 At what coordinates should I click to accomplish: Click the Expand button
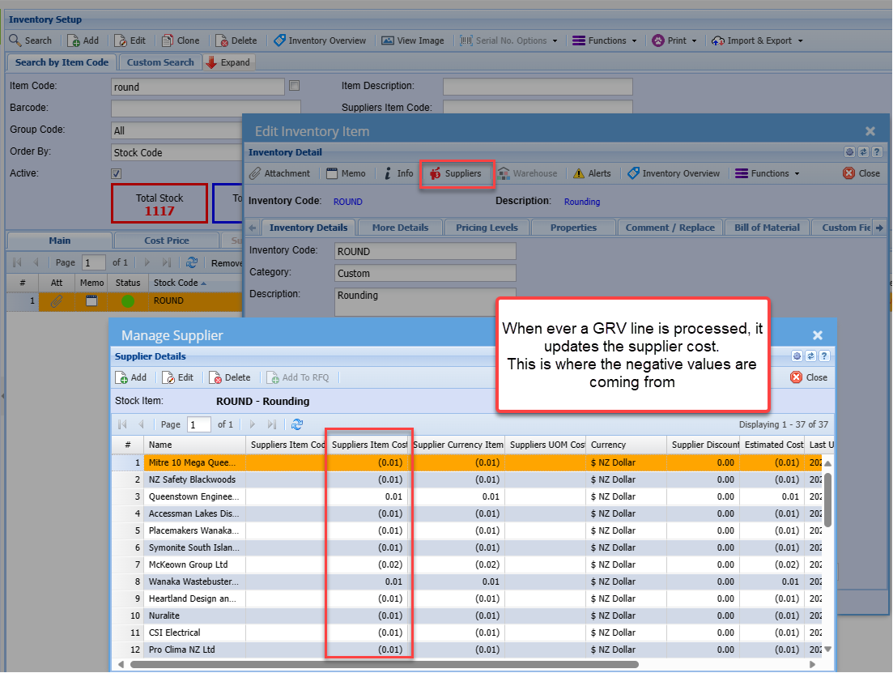[x=228, y=62]
